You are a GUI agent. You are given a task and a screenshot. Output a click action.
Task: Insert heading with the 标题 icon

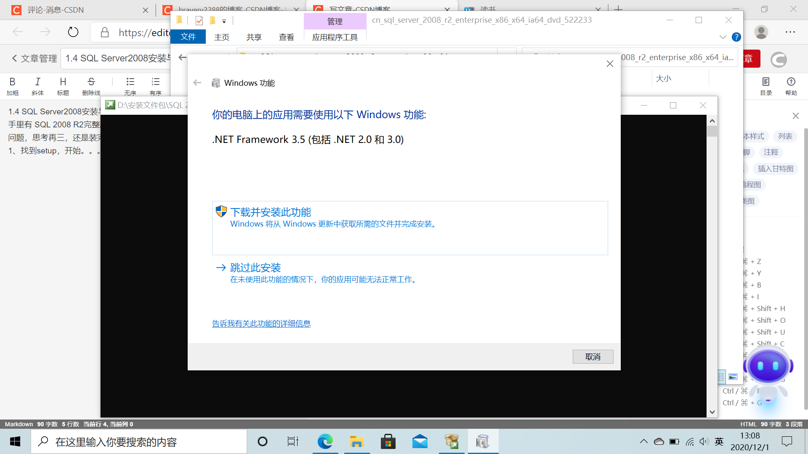63,86
